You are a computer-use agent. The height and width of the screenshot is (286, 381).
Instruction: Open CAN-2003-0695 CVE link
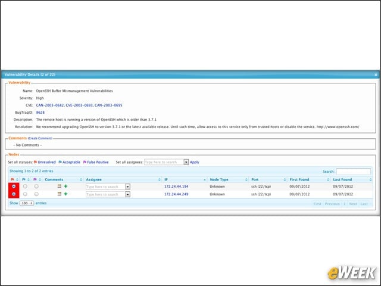point(108,105)
